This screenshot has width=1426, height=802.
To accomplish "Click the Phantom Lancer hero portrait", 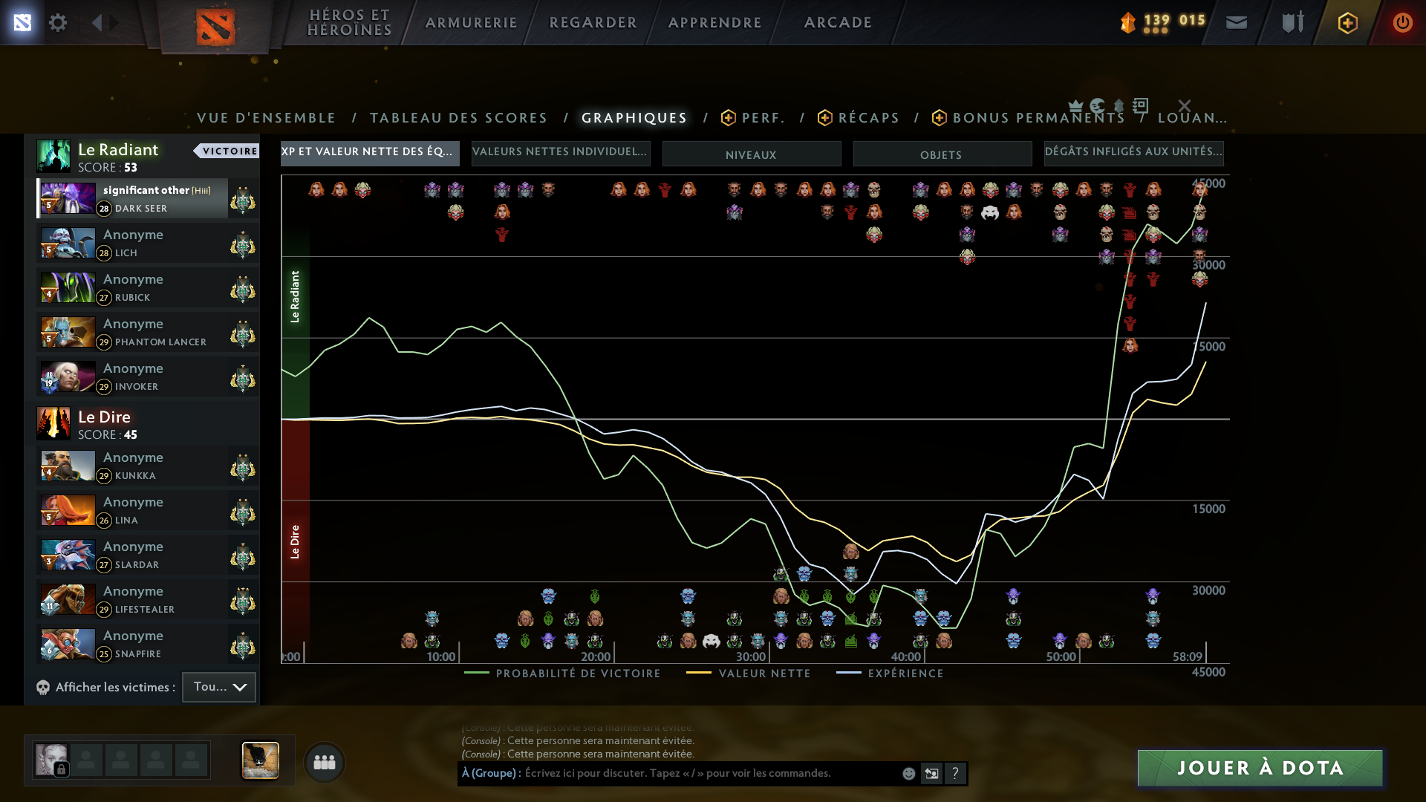I will pyautogui.click(x=68, y=332).
